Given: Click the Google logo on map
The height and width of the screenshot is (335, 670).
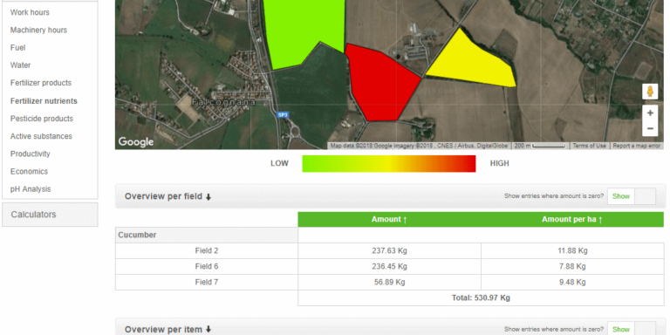Looking at the screenshot, I should click(x=136, y=142).
